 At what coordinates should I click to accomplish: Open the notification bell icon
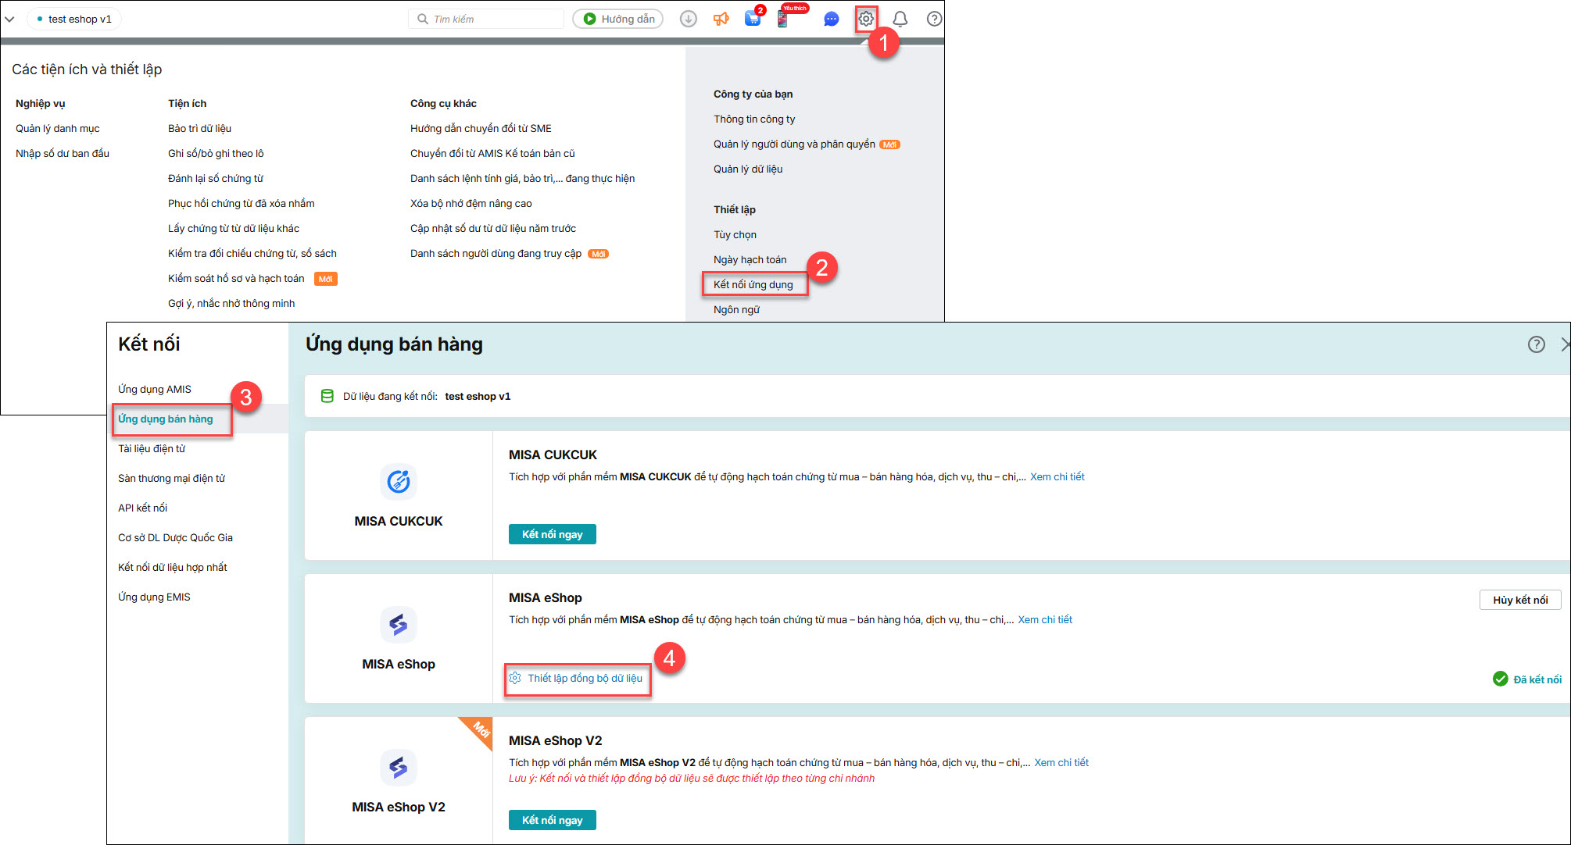pyautogui.click(x=900, y=19)
